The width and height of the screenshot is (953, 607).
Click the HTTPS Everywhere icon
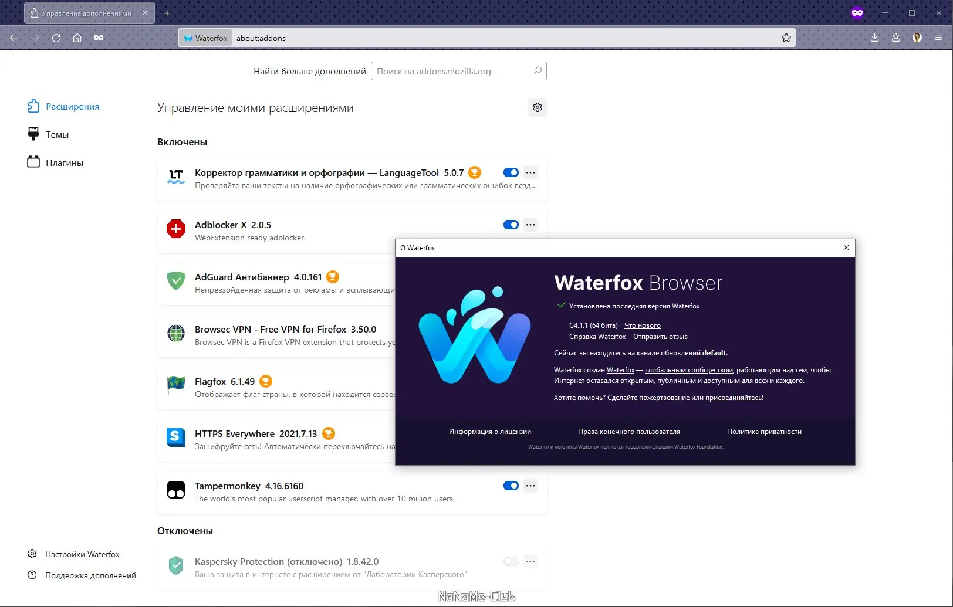pos(176,438)
